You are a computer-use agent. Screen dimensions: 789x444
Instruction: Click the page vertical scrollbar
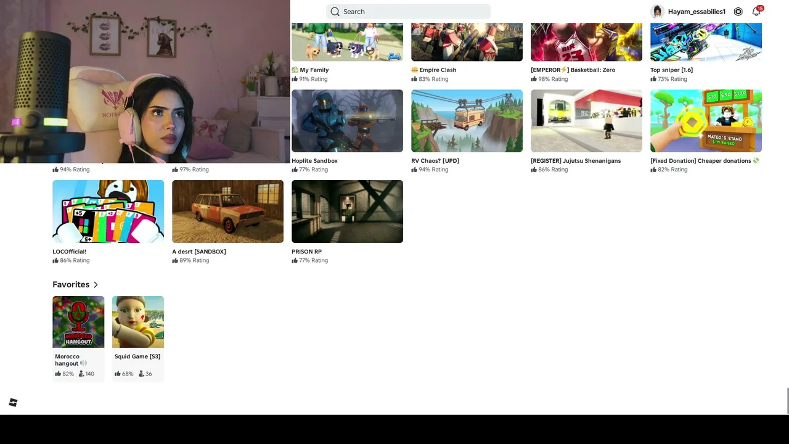pyautogui.click(x=787, y=401)
